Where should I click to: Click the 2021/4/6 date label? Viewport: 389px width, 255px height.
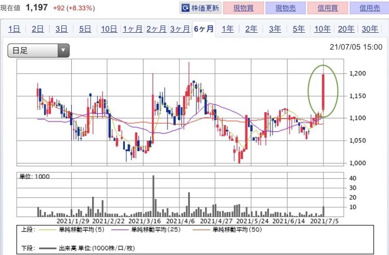(180, 221)
